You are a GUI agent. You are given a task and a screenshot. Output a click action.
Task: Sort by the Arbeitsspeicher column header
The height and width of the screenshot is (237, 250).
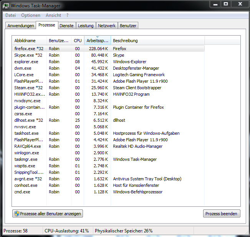click(x=98, y=41)
